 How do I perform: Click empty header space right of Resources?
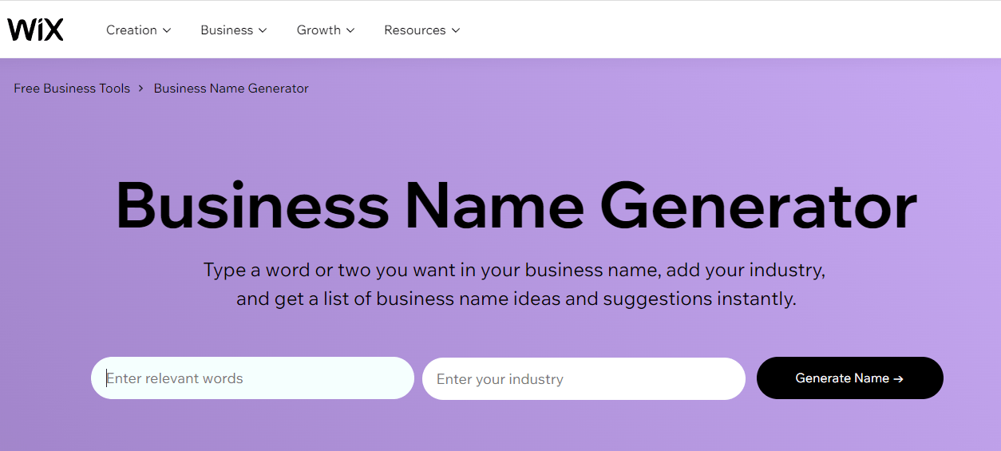click(718, 30)
